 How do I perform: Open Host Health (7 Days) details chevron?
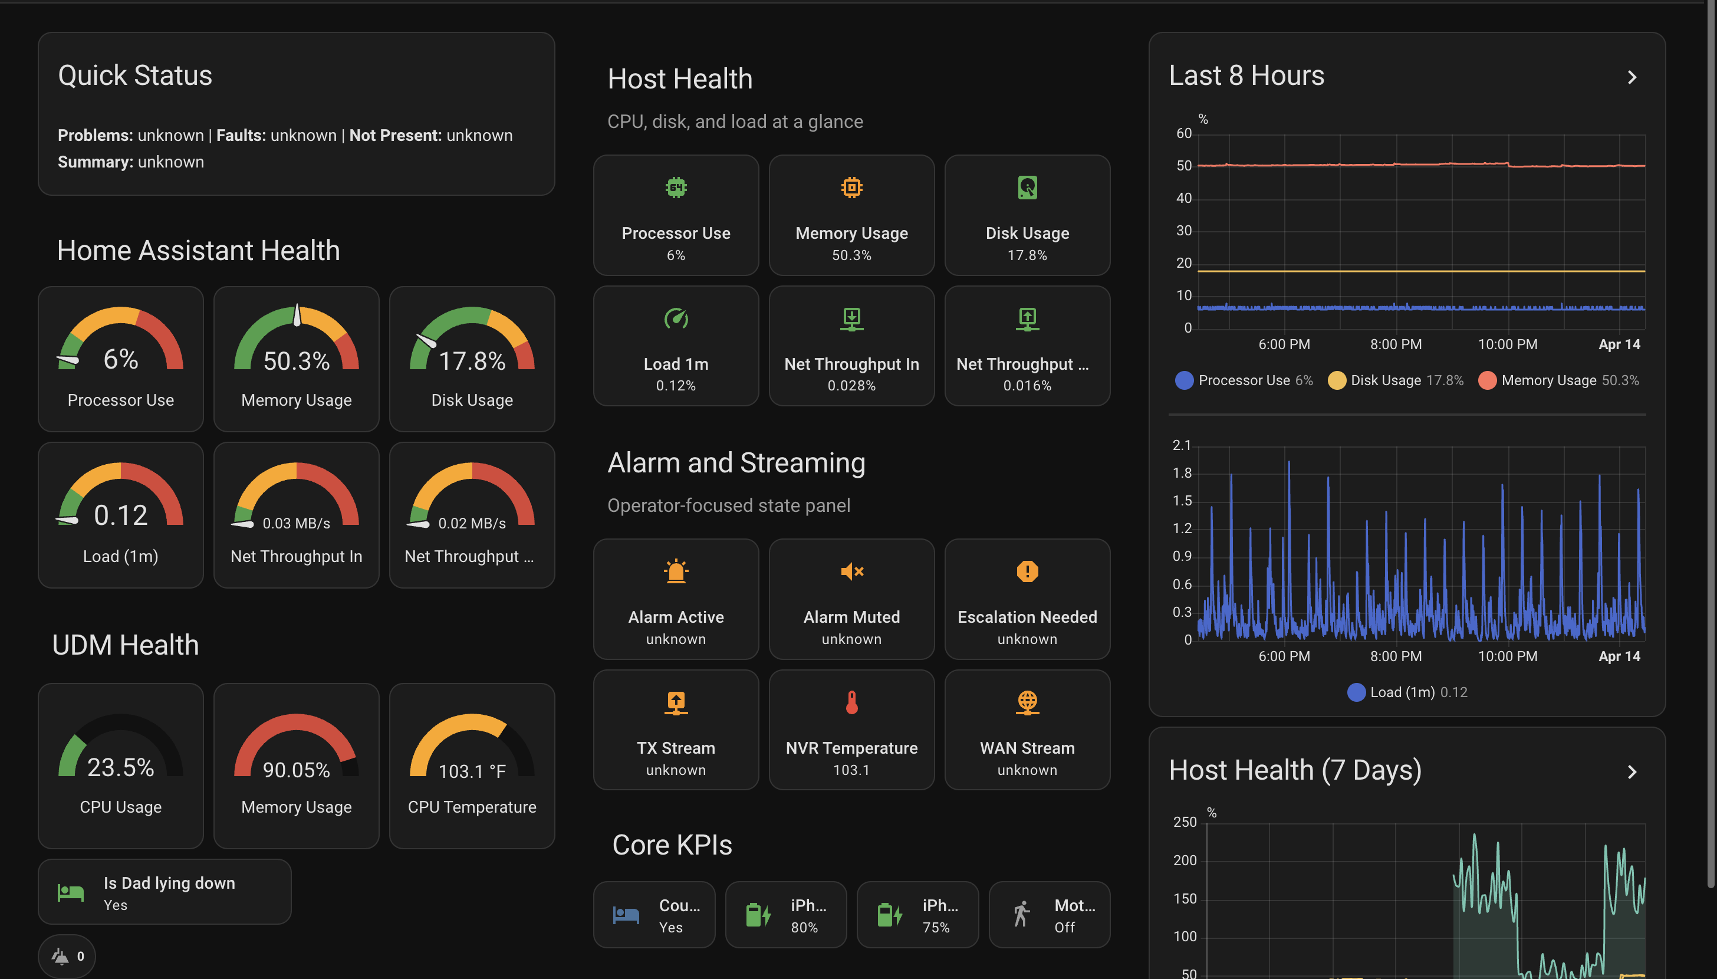[1632, 772]
